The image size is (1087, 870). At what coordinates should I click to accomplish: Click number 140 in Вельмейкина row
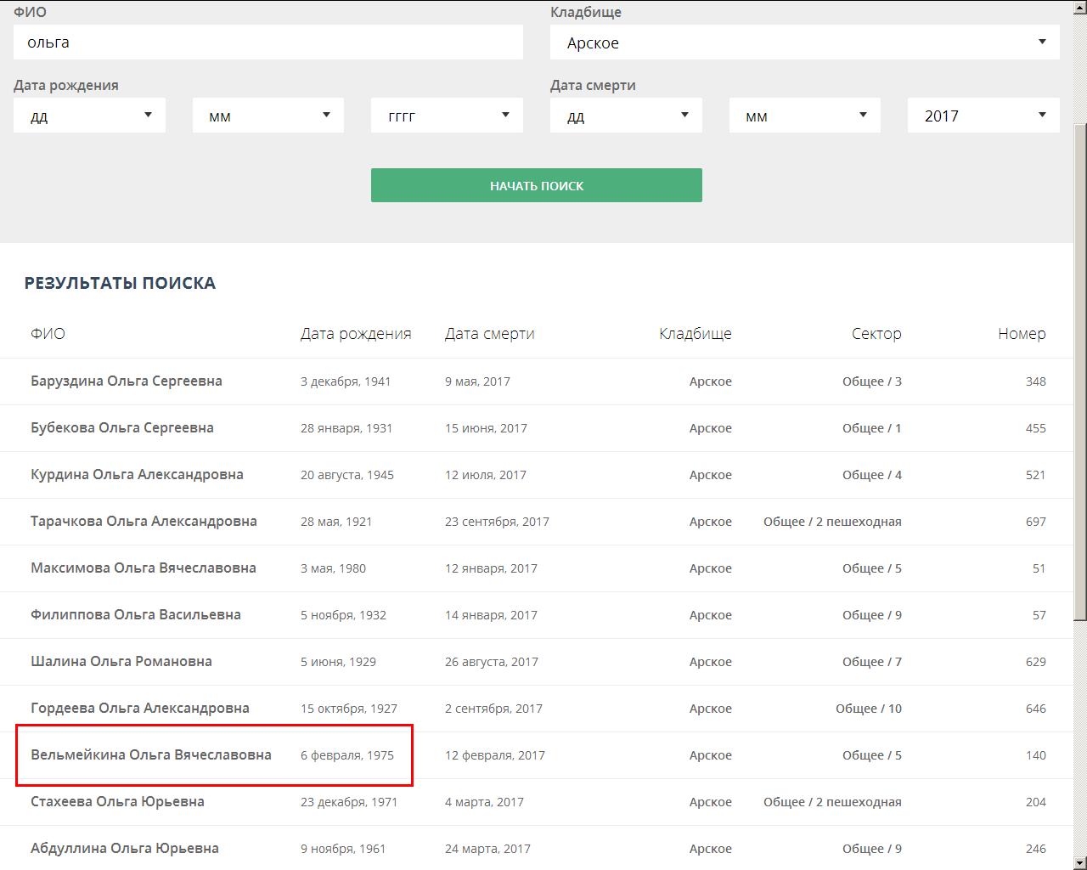[x=1035, y=755]
